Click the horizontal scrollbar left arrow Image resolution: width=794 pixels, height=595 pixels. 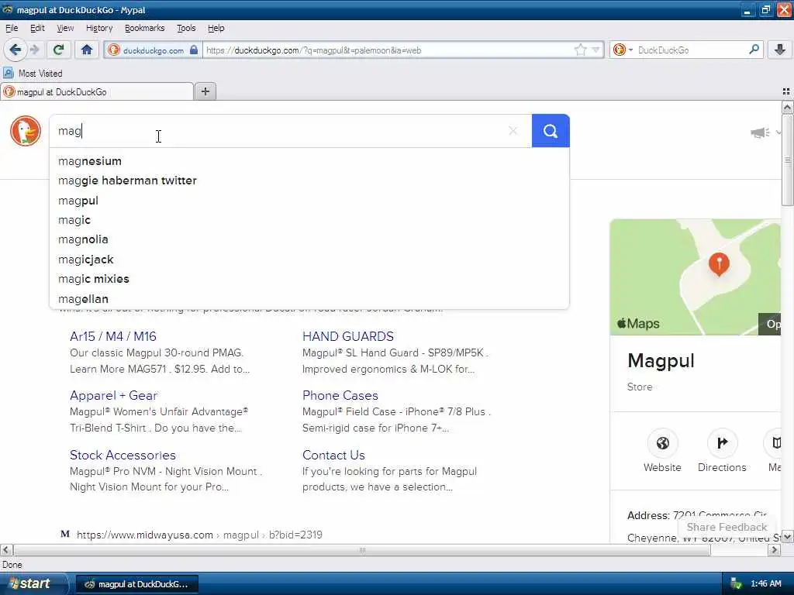(6, 550)
